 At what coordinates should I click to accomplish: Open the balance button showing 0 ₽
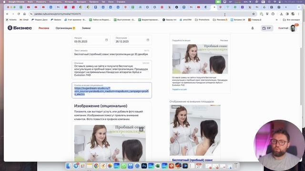point(267,28)
